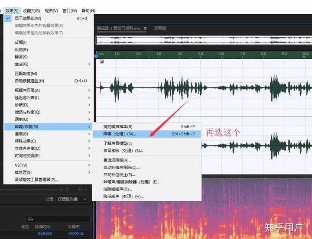Expand 滤波与均衡(Q) submenu
This screenshot has width=312, height=239.
point(49,112)
